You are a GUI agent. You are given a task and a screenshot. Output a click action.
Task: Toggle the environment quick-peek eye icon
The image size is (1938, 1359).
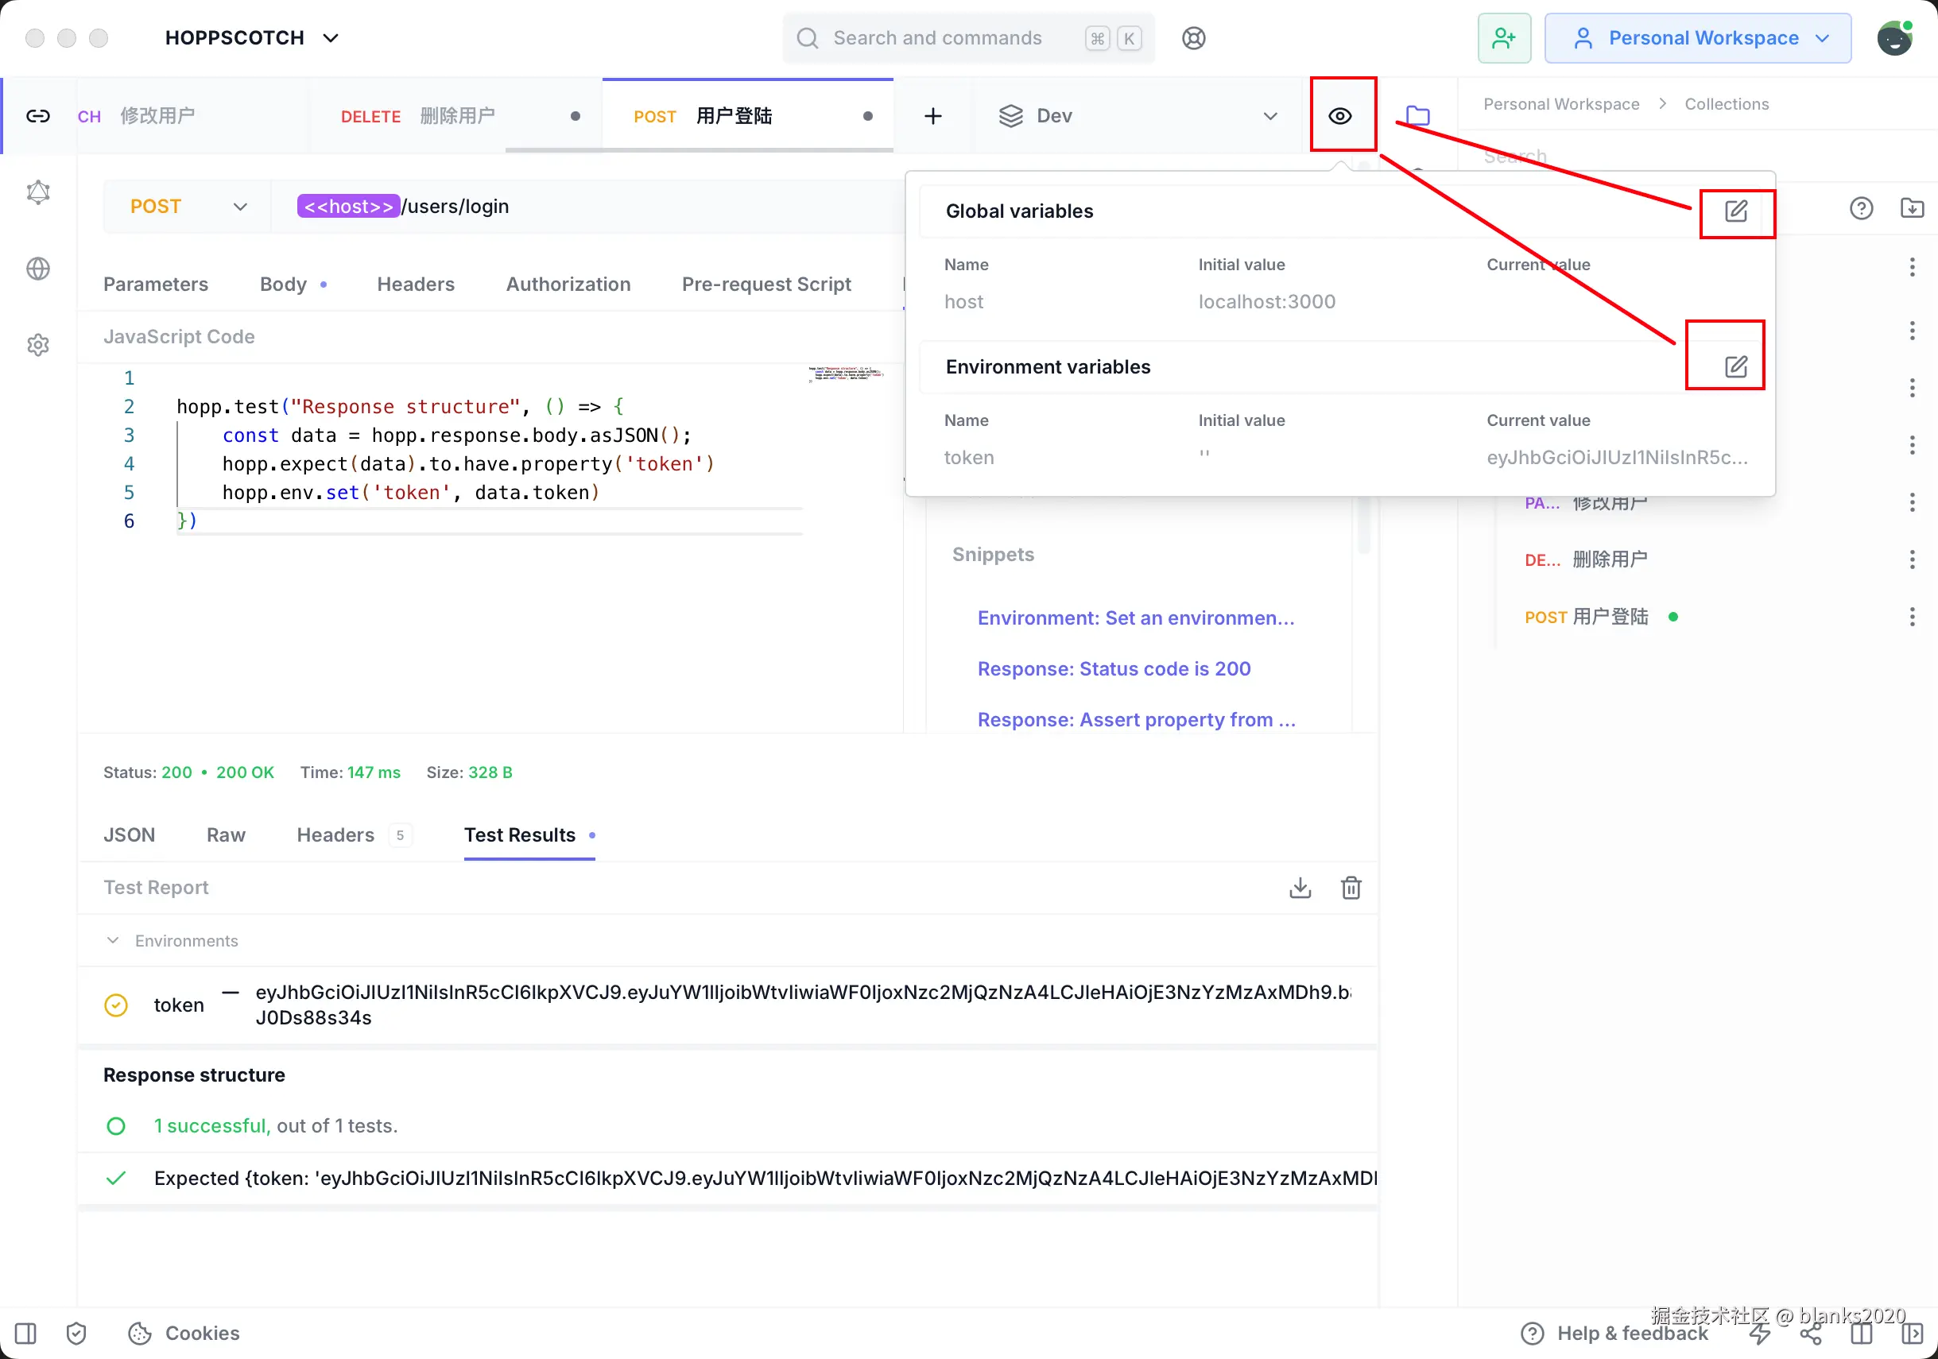pyautogui.click(x=1340, y=116)
